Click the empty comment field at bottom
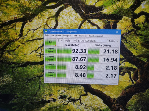Viewport: 149px width, 111px height. (x=81, y=81)
